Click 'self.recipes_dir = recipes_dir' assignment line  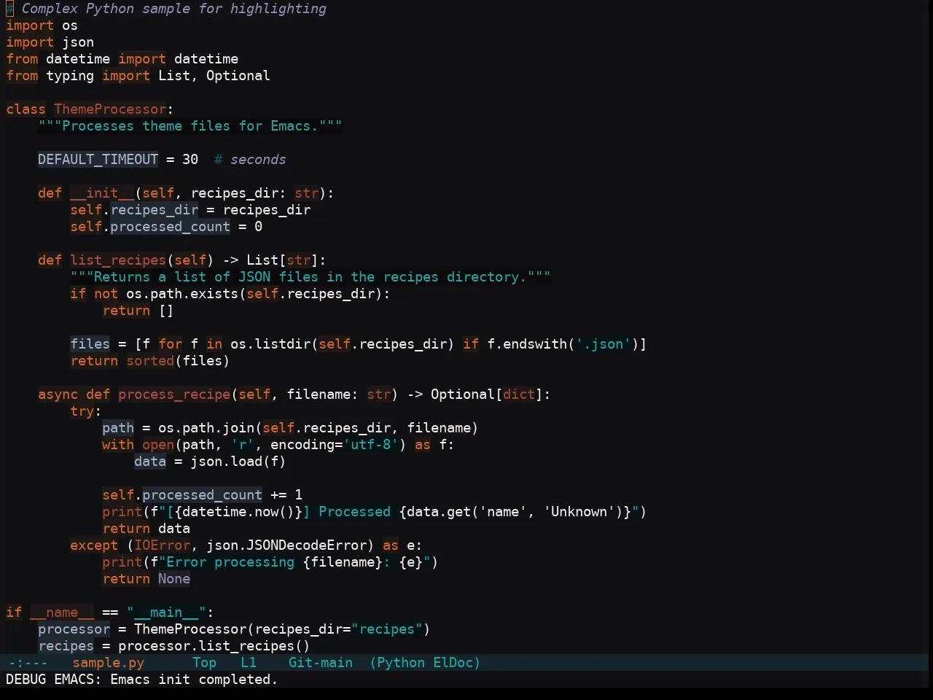pyautogui.click(x=190, y=210)
